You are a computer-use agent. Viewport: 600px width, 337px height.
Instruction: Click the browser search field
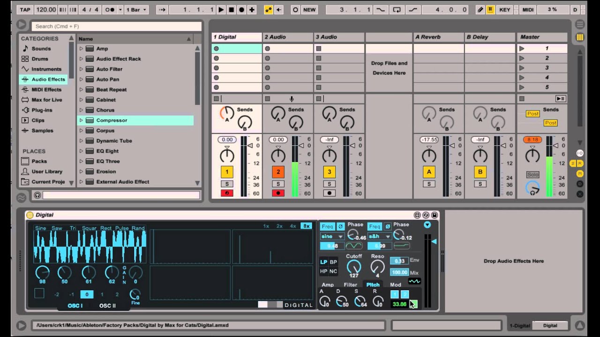tap(117, 26)
